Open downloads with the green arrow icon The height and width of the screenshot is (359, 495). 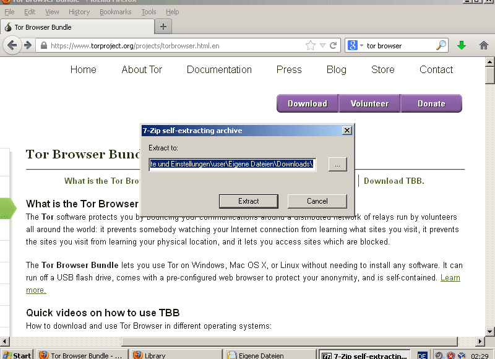coord(461,45)
